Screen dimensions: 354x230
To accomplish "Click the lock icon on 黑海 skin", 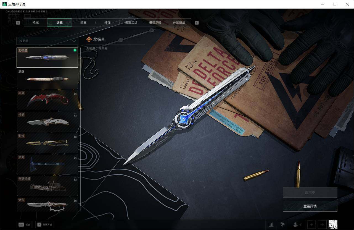I will coord(75,158).
